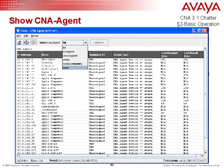Image resolution: width=224 pixels, height=168 pixels.
Task: Select the 'TH9-248-25' agent name
Action: click(x=49, y=144)
